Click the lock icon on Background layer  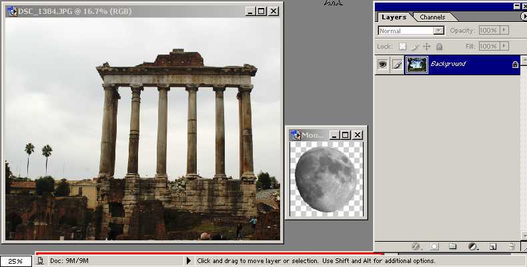click(x=514, y=65)
